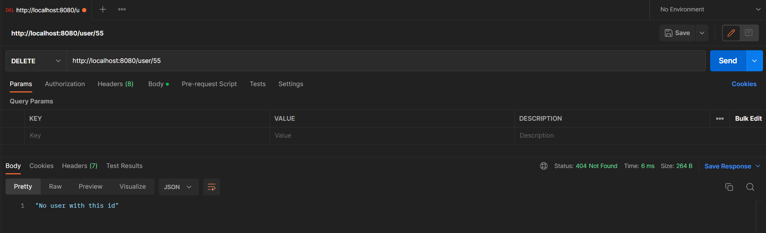
Task: Search within the response body
Action: pyautogui.click(x=750, y=187)
